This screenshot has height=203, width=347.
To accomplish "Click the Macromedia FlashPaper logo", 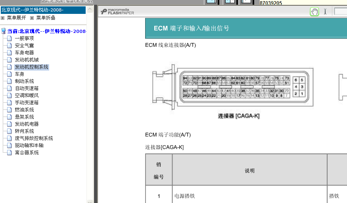I will coord(117,11).
